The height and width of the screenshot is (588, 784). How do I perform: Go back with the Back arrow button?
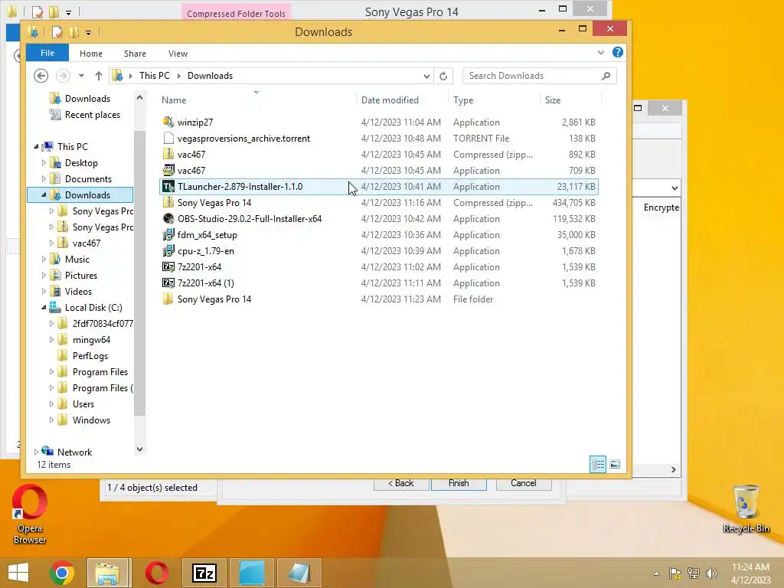(x=41, y=76)
